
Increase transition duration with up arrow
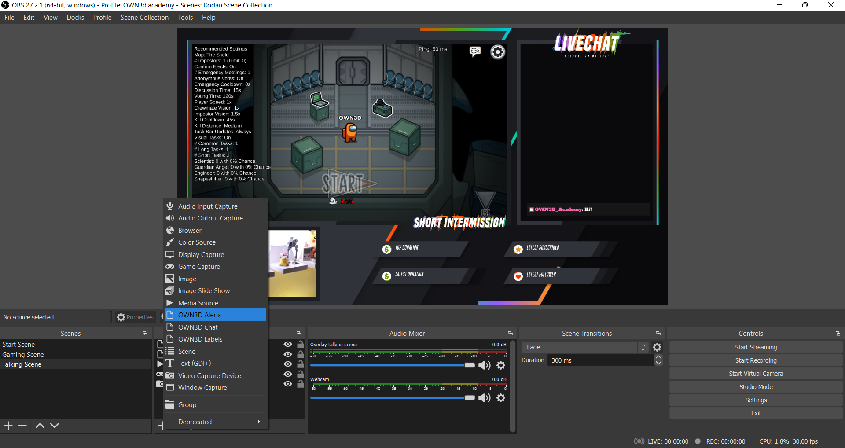658,357
